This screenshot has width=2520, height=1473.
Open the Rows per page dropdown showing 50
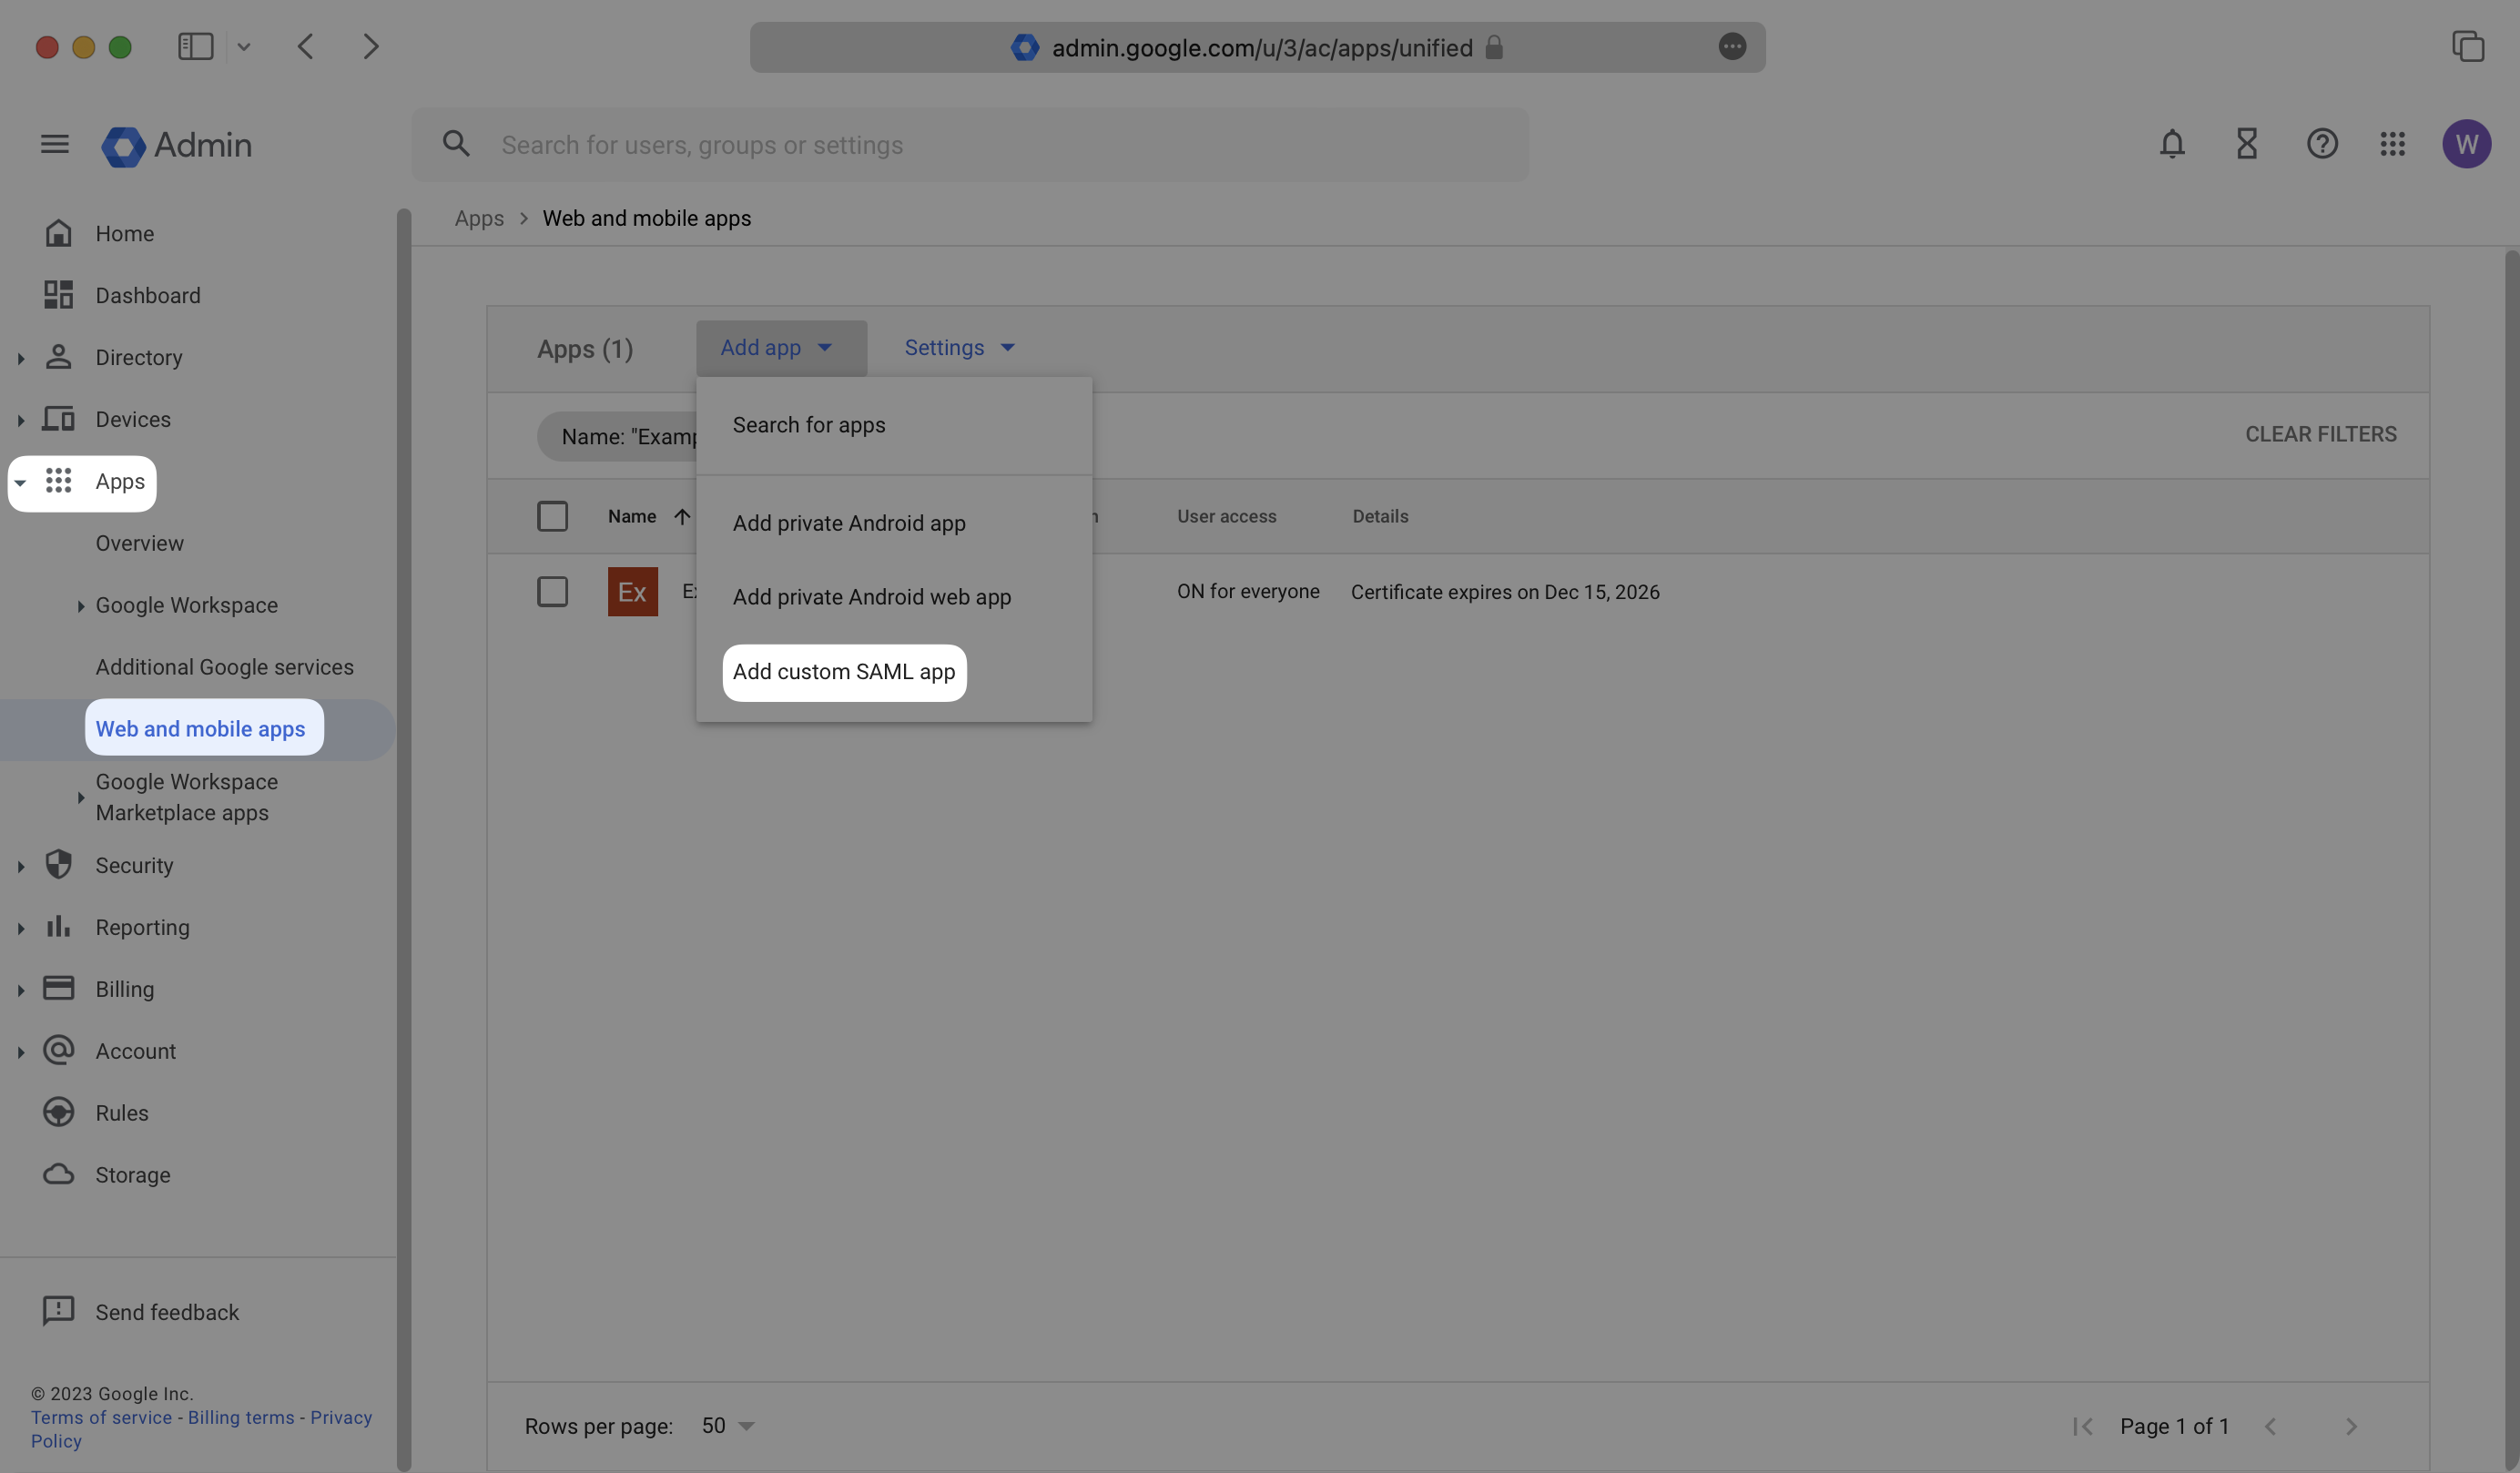[727, 1425]
